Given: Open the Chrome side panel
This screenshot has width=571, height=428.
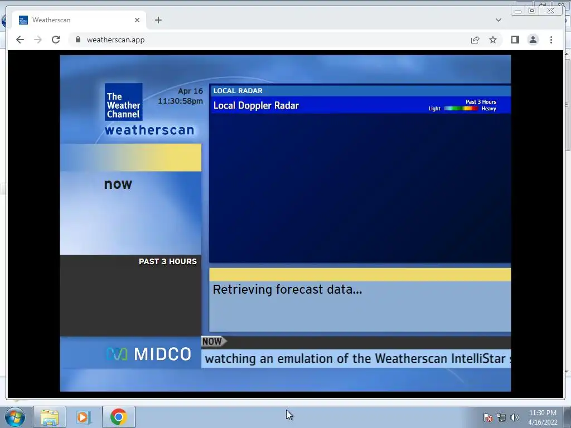Looking at the screenshot, I should (515, 40).
